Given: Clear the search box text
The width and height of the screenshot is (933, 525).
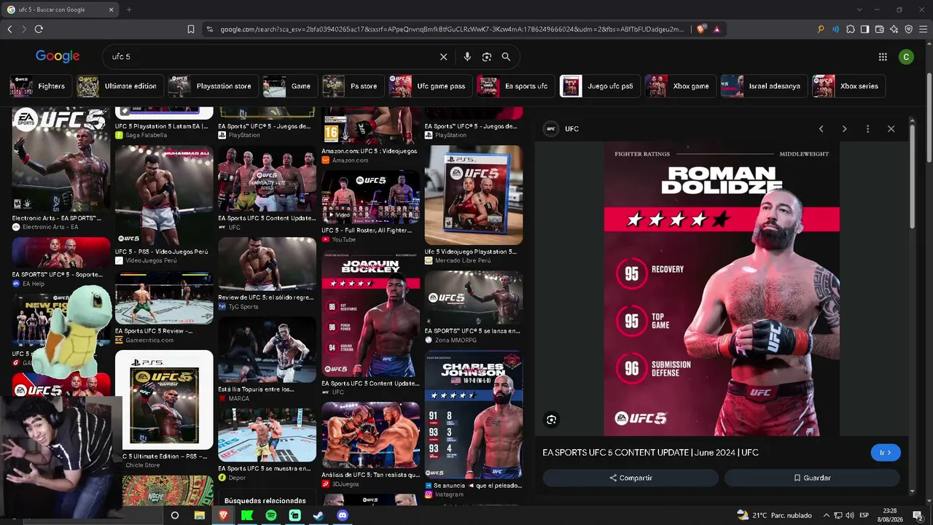Looking at the screenshot, I should [x=443, y=57].
